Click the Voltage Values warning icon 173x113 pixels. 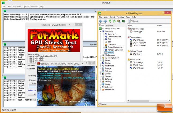pos(129,51)
